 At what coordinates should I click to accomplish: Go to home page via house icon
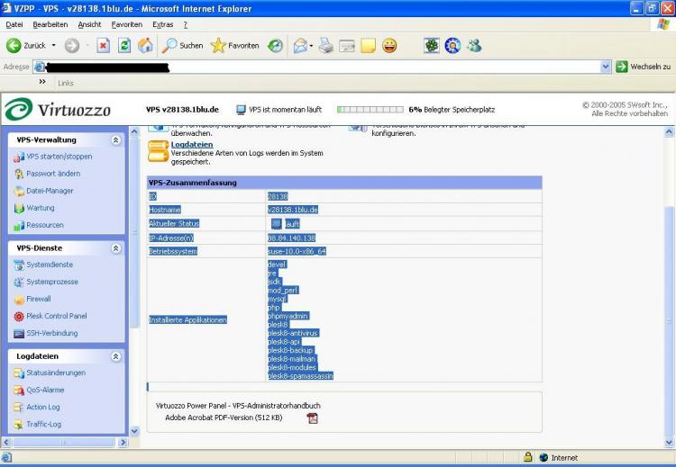(x=145, y=45)
